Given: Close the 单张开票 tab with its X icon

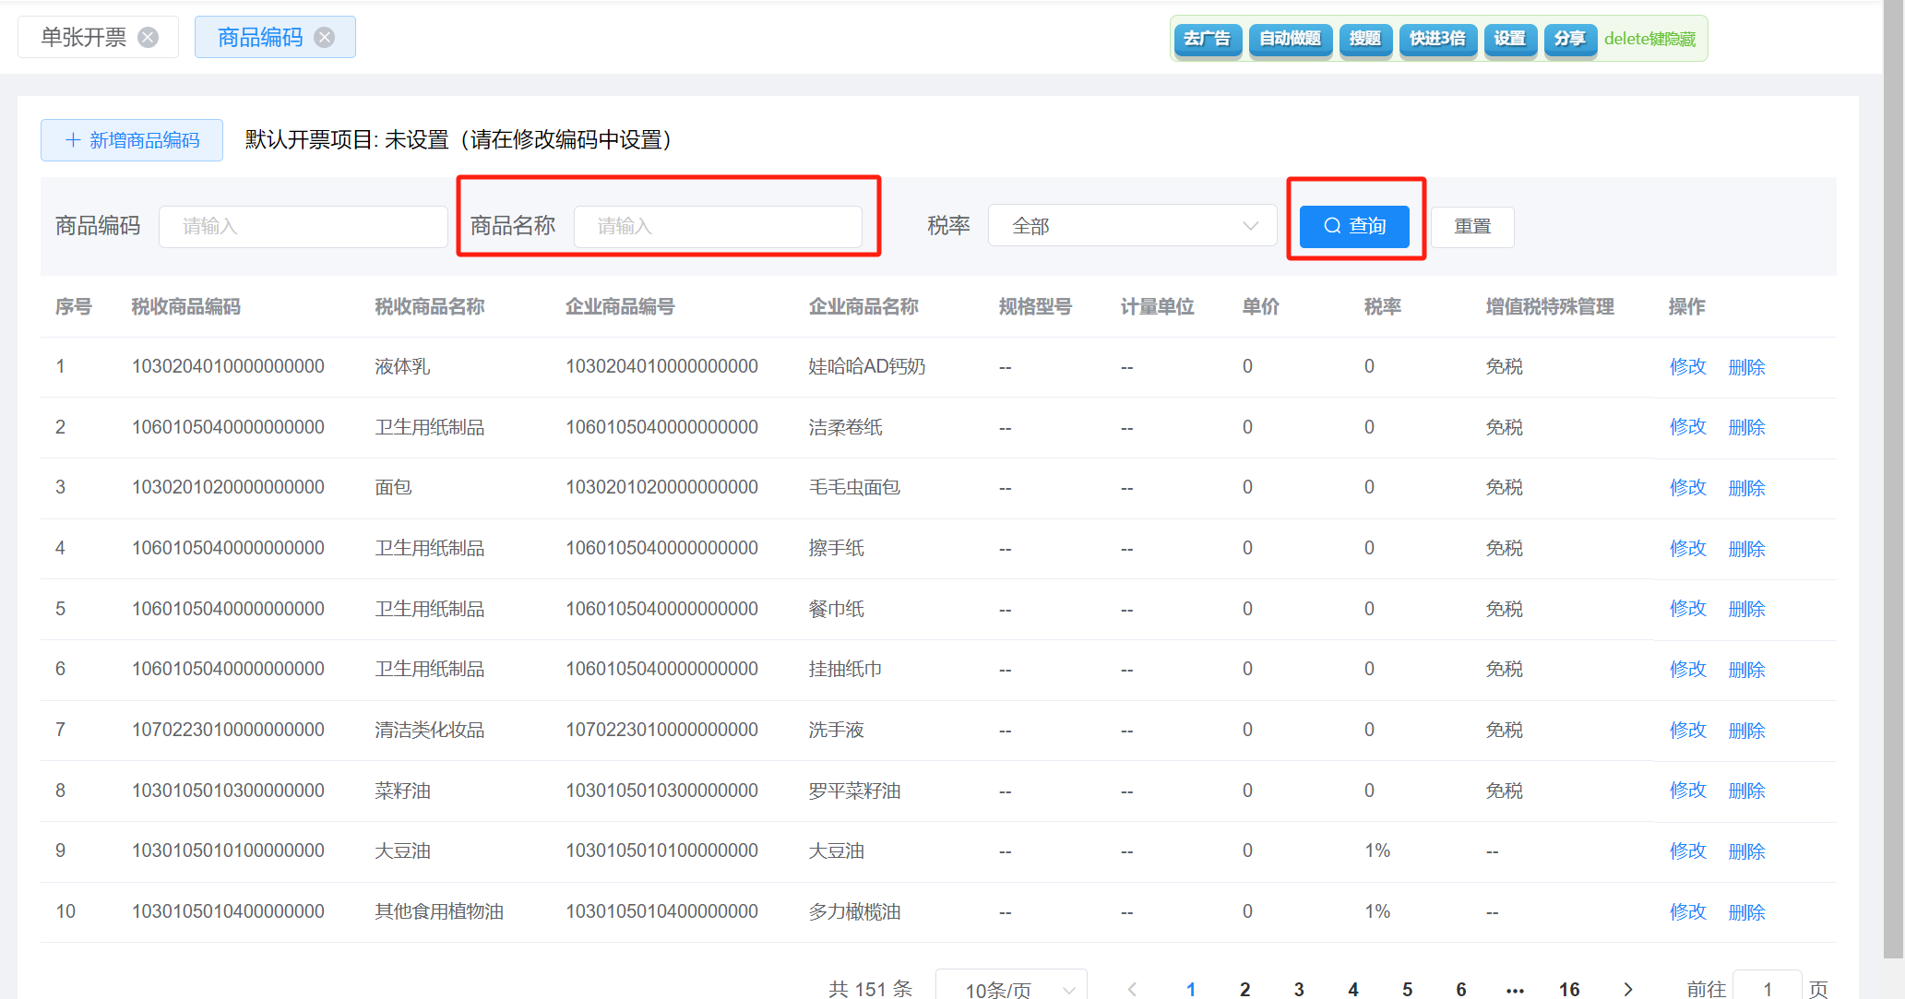Looking at the screenshot, I should click(x=148, y=37).
